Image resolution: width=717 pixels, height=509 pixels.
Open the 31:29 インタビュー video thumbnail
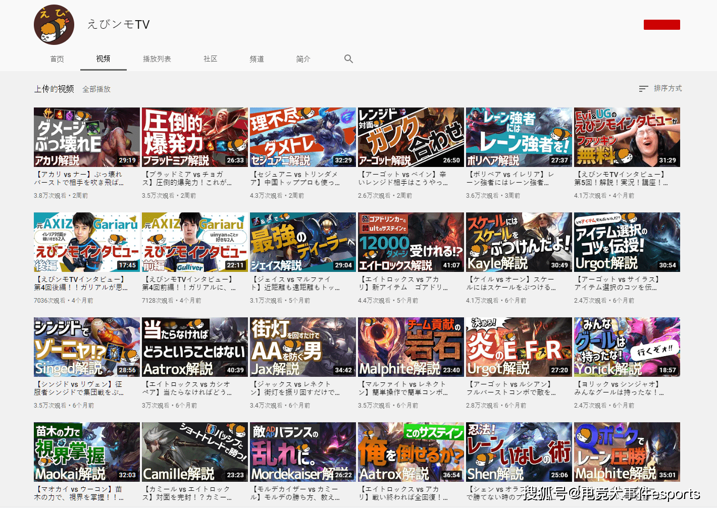627,137
